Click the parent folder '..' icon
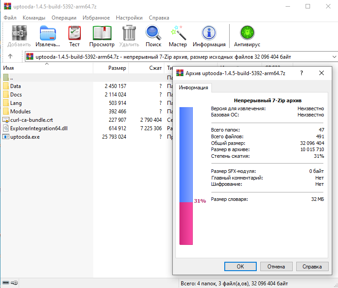The width and height of the screenshot is (338, 288). pyautogui.click(x=6, y=77)
